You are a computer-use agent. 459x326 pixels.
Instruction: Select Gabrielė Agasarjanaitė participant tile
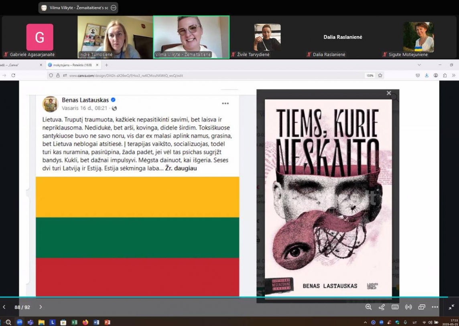point(39,37)
